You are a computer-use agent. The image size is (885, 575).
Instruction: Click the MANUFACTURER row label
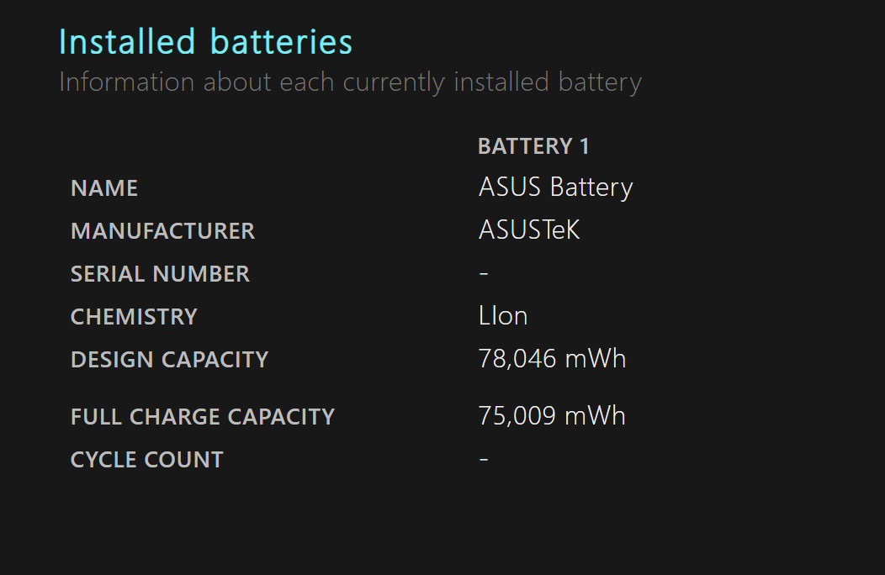pyautogui.click(x=163, y=231)
